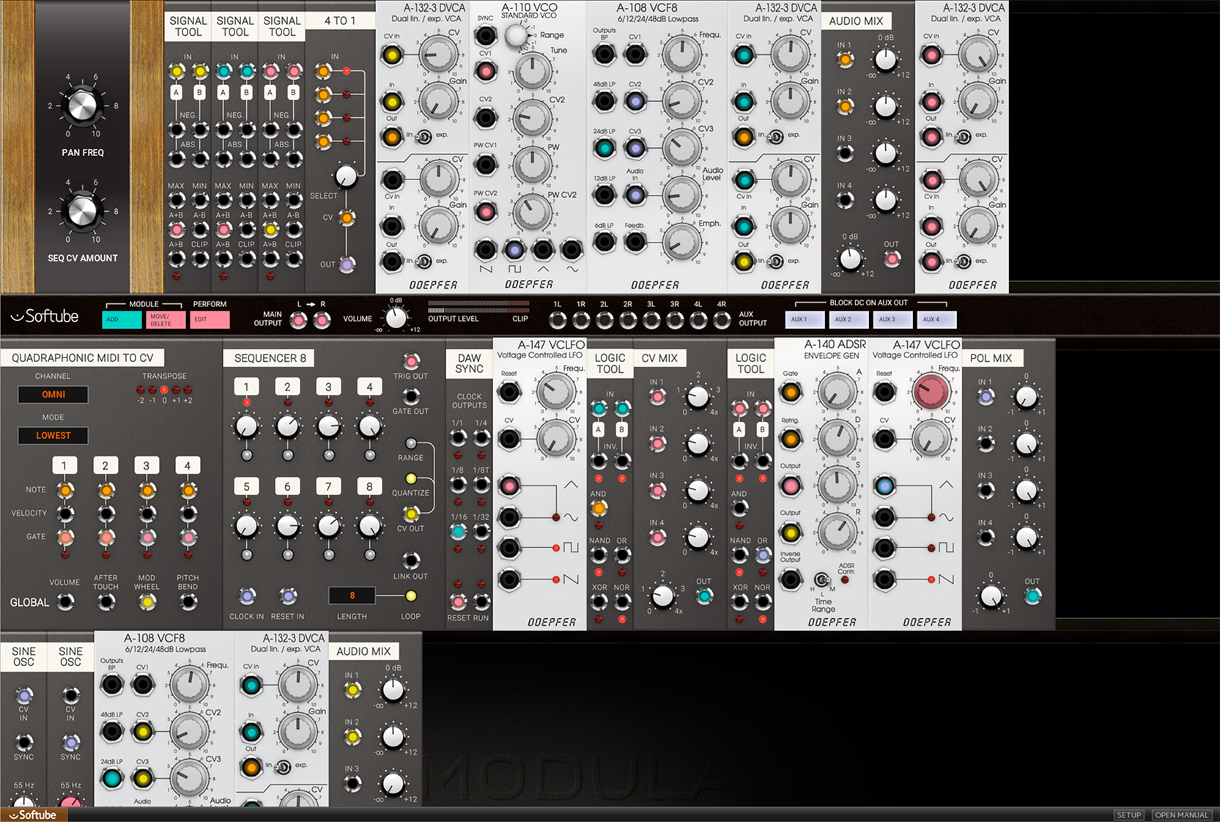Toggle A-140 ADSR Time Range switch

pos(821,580)
